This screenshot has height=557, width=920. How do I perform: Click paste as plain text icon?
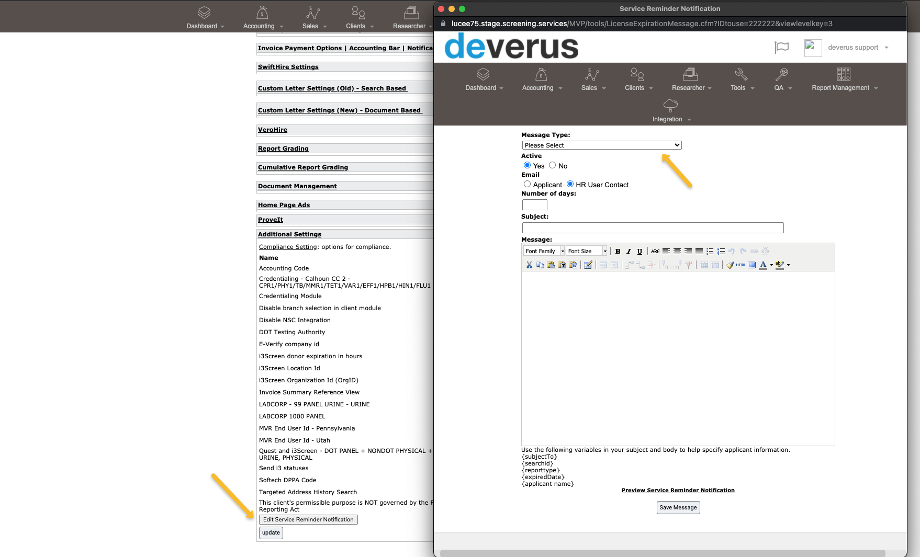point(562,265)
